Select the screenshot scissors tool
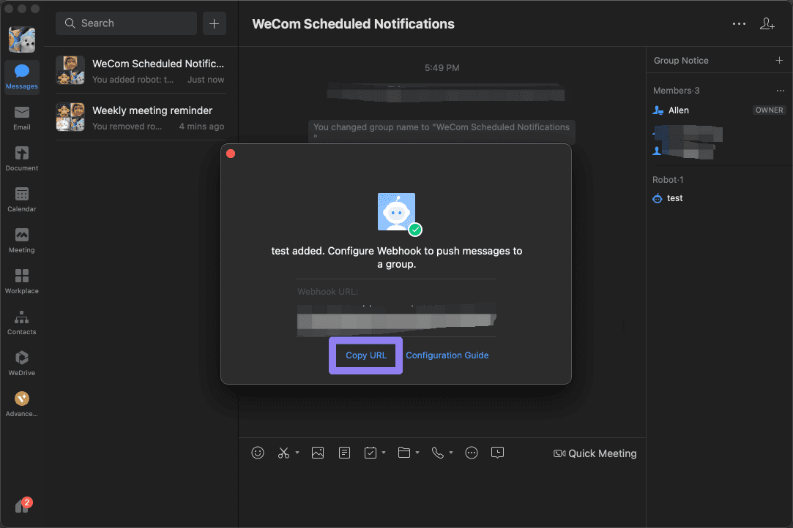This screenshot has height=528, width=793. pyautogui.click(x=283, y=453)
